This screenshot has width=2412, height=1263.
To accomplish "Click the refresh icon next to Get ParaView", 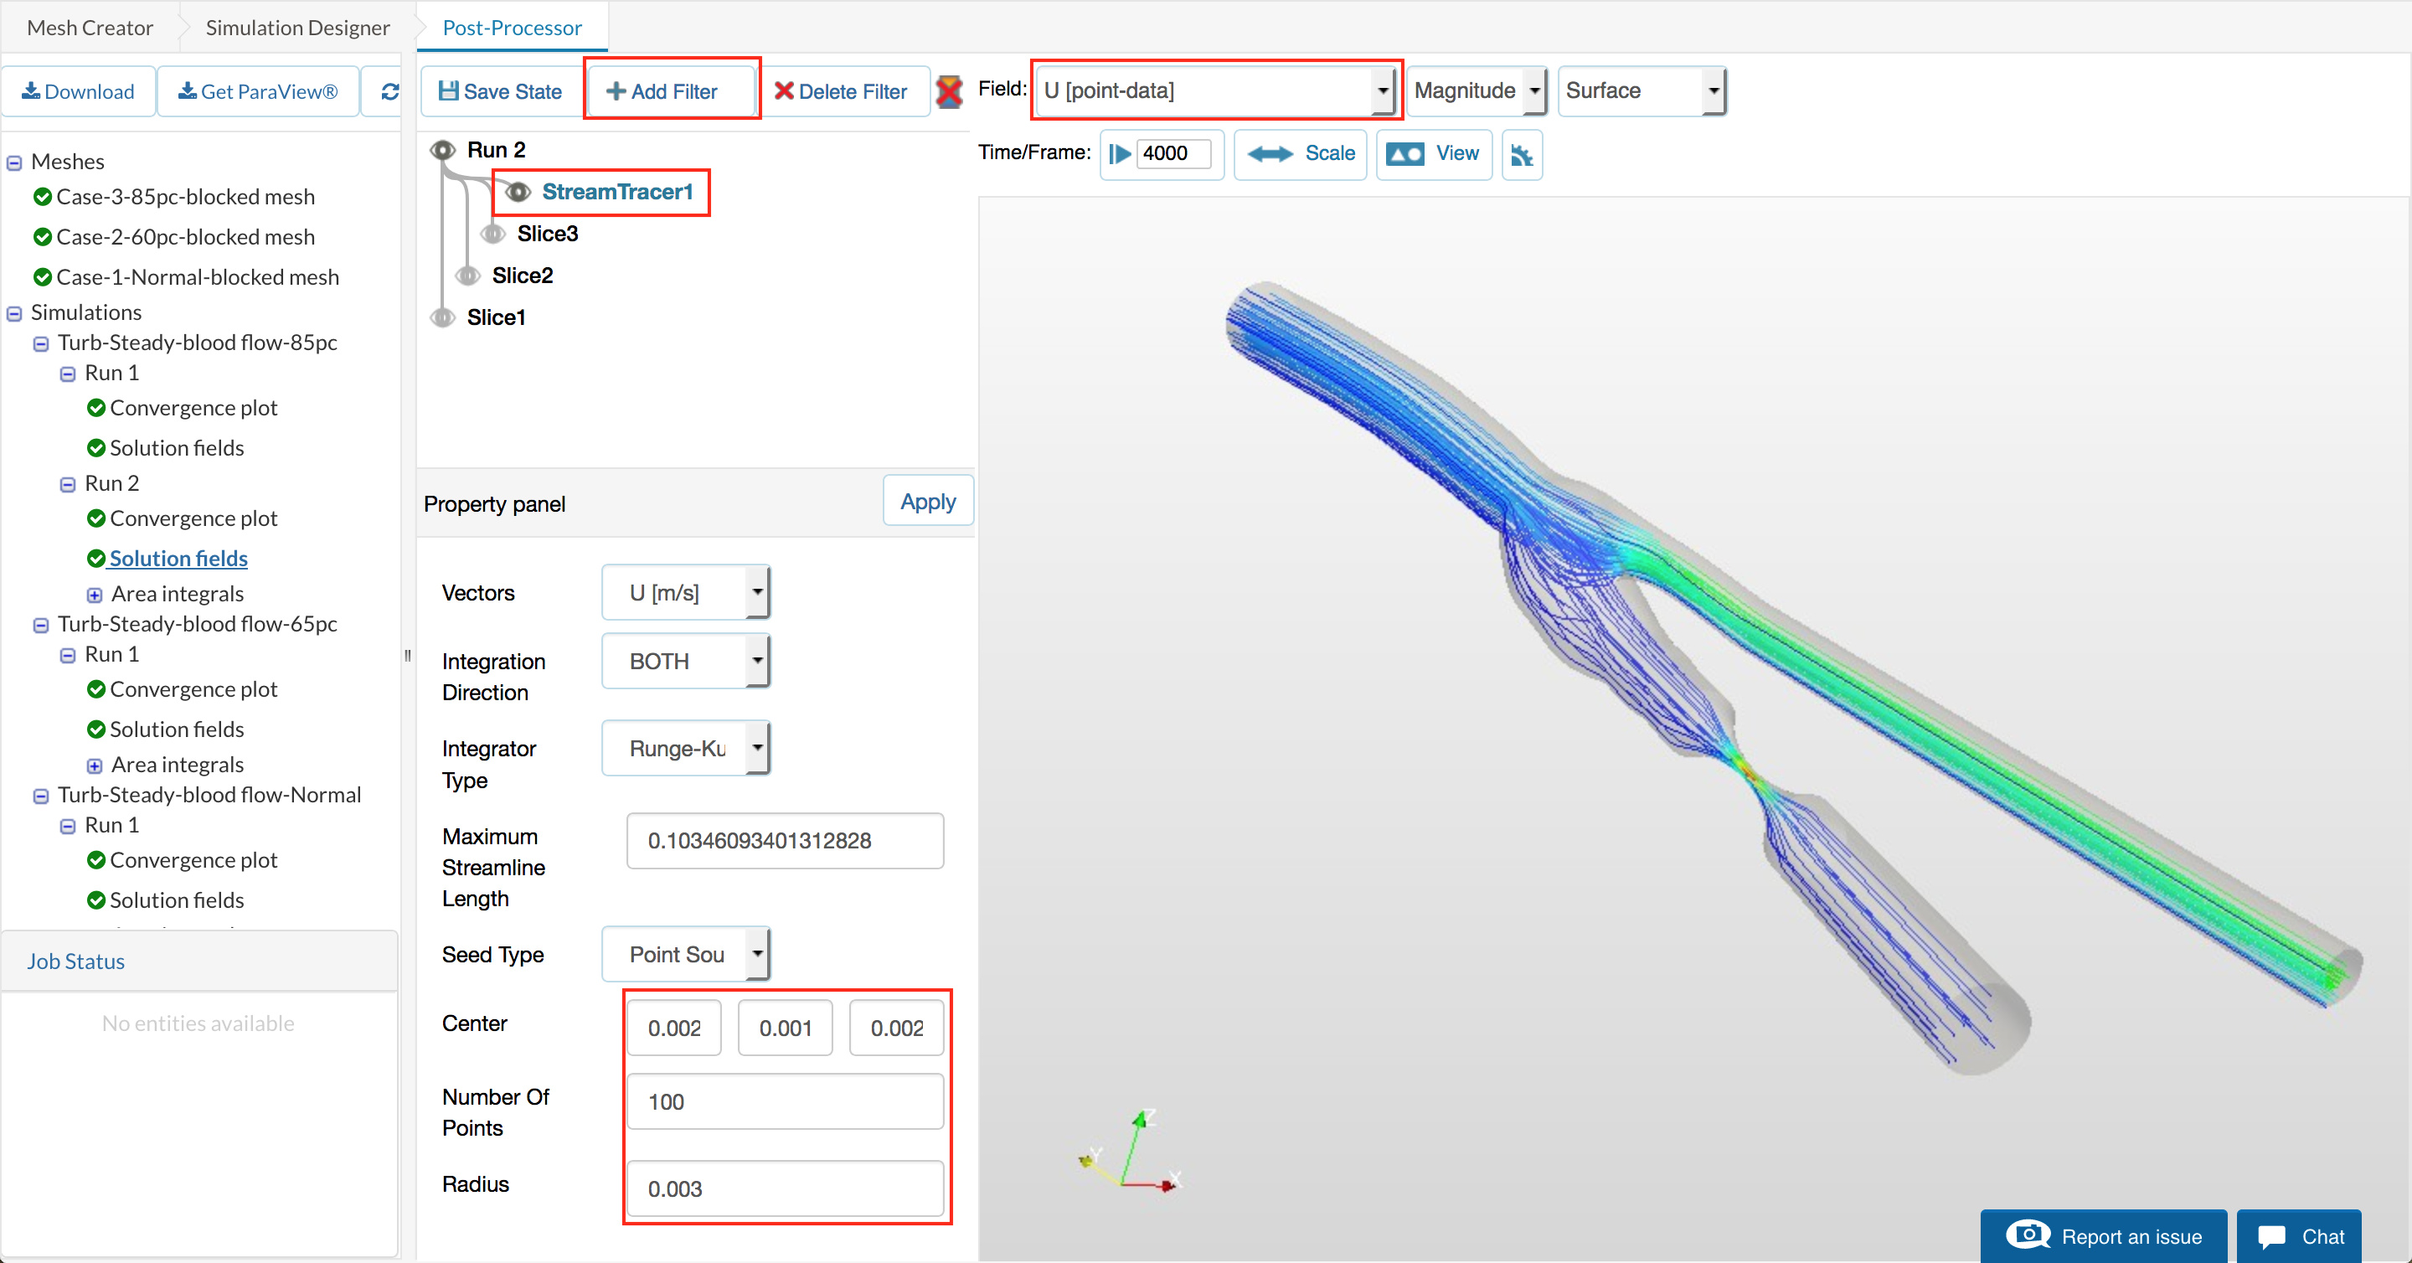I will pos(389,90).
